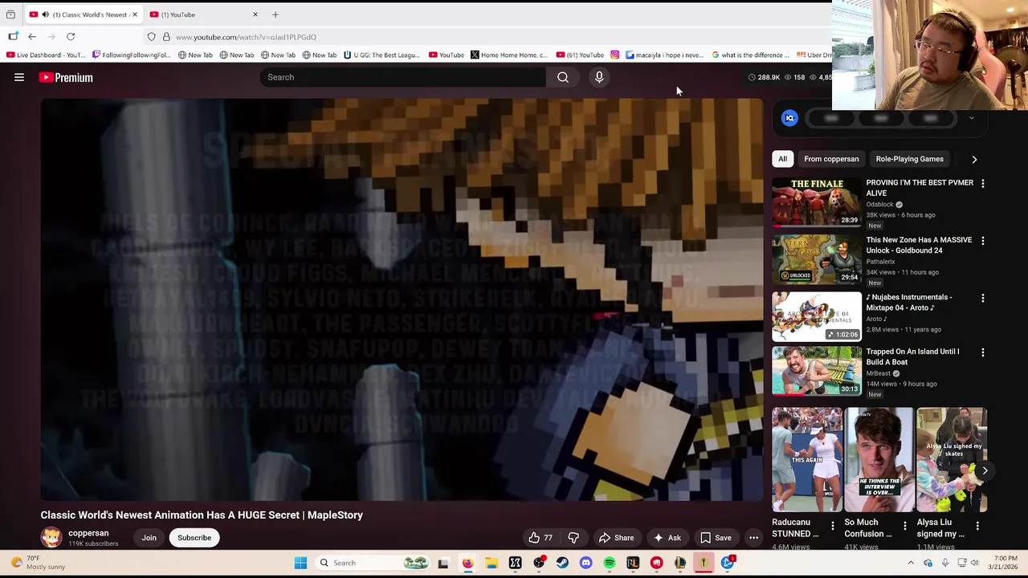Reload the current page
The height and width of the screenshot is (578, 1028).
pos(71,37)
